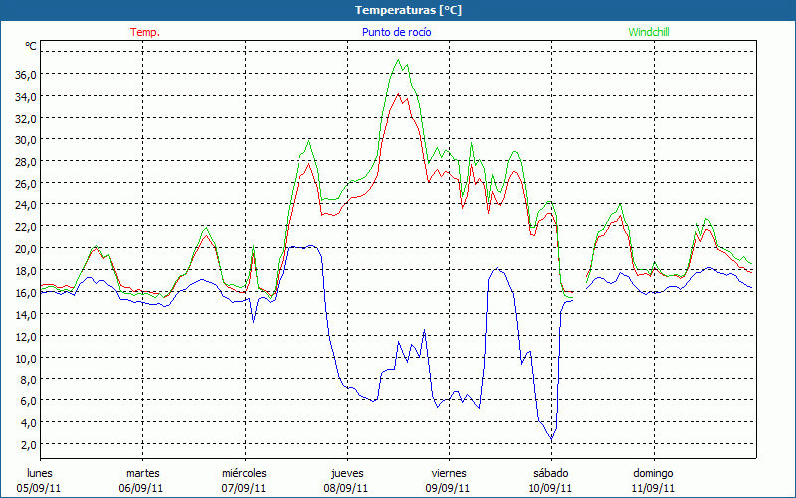Click the 20,0 y-axis value label
This screenshot has height=498, width=796.
26,249
